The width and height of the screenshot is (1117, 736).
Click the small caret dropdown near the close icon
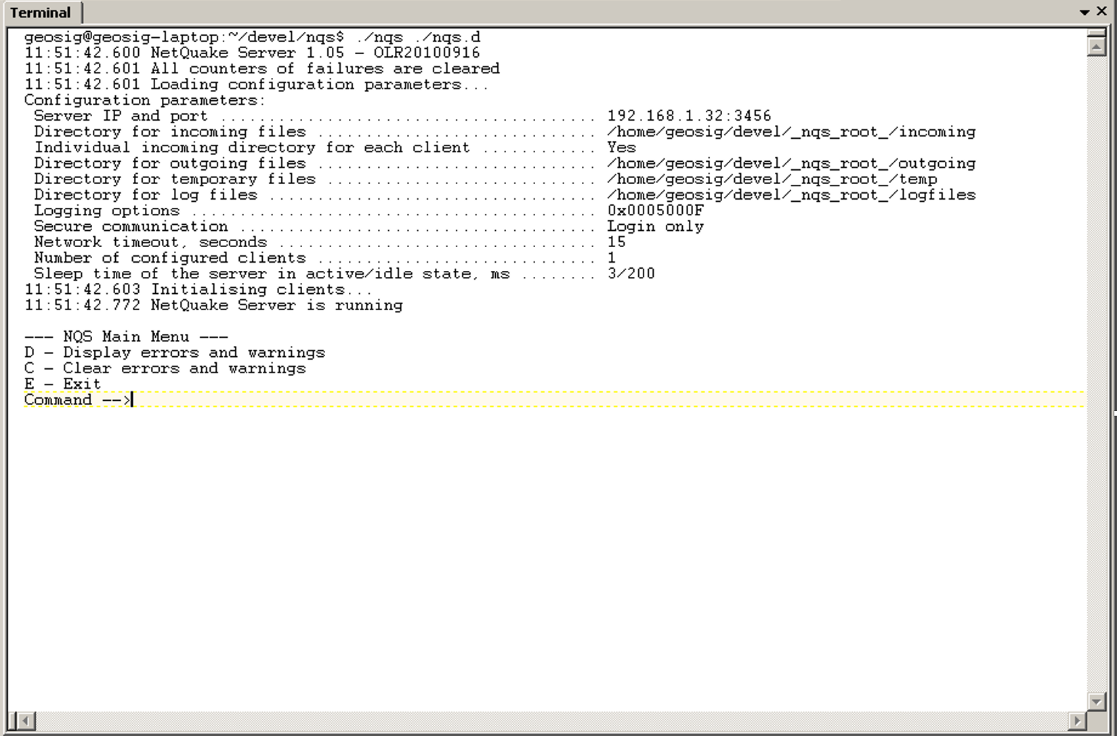[1085, 11]
